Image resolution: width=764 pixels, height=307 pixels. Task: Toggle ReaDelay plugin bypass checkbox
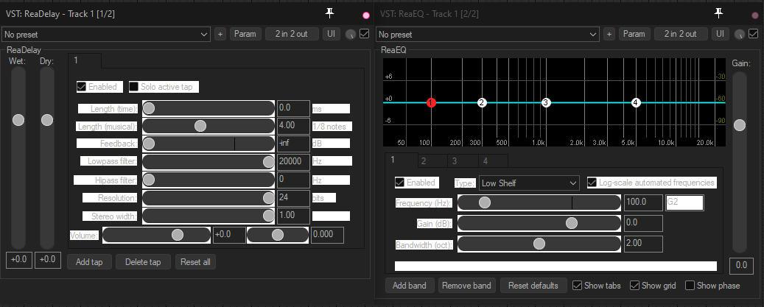pos(364,34)
